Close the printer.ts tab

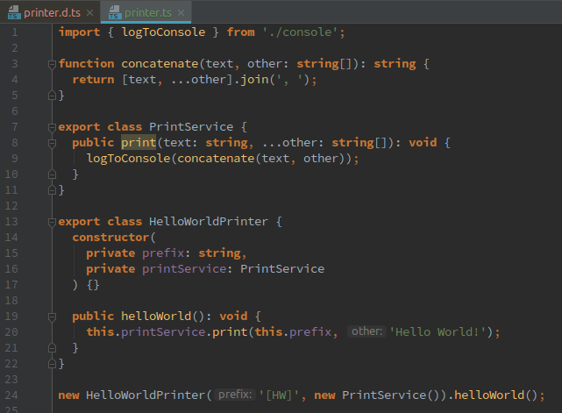click(181, 12)
